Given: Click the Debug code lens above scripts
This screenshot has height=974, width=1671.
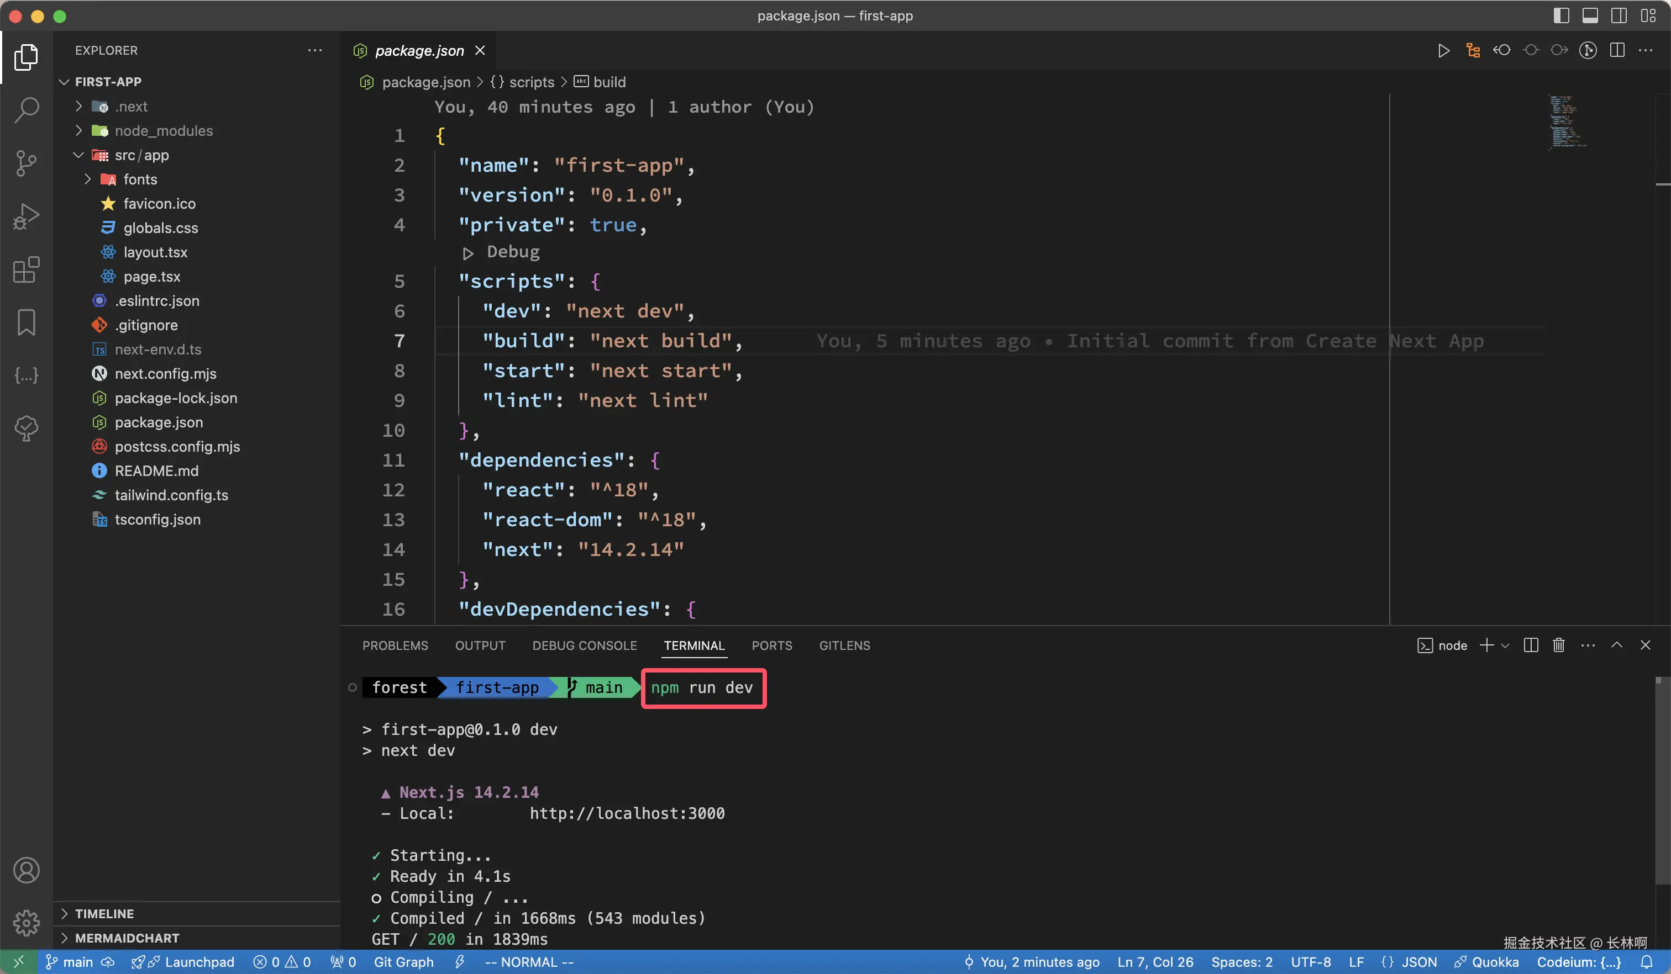Looking at the screenshot, I should (x=512, y=252).
